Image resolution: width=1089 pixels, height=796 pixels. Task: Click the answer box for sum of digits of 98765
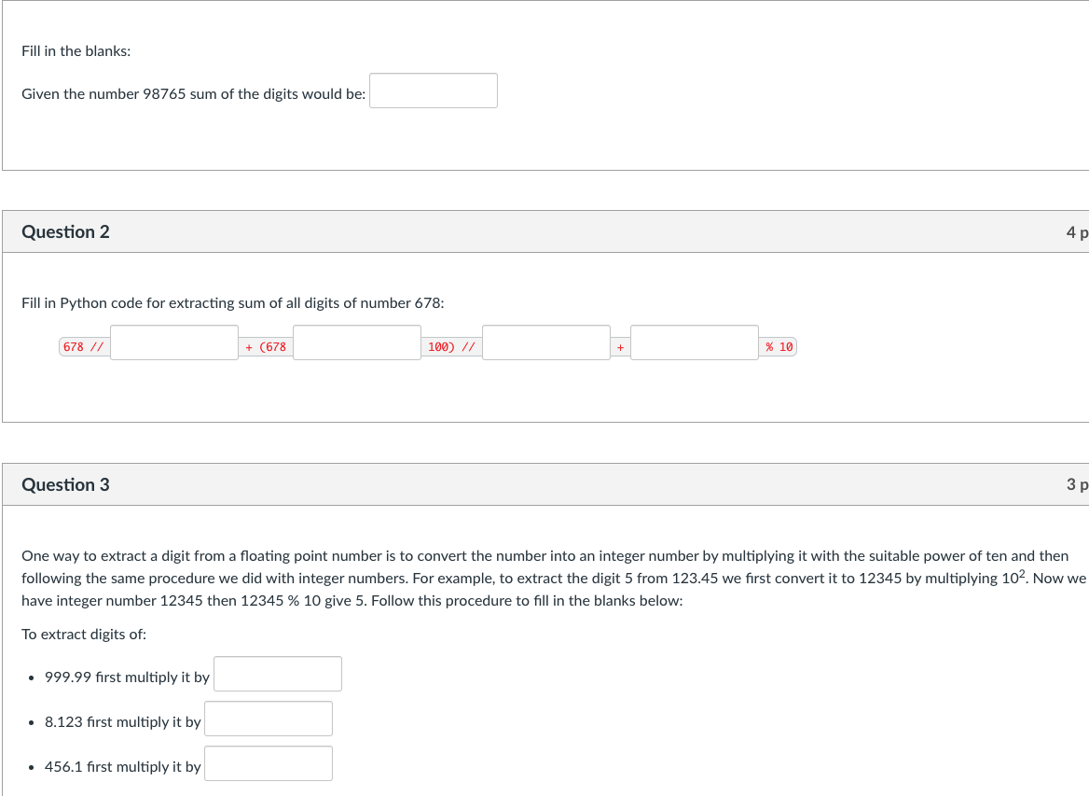coord(434,91)
